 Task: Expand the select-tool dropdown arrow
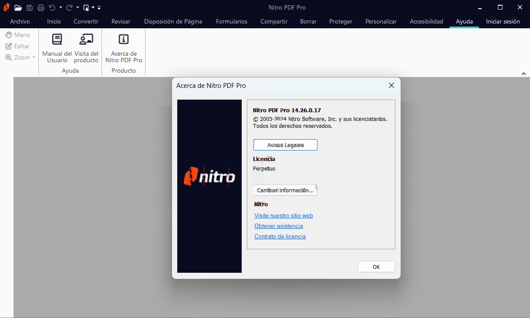click(93, 7)
